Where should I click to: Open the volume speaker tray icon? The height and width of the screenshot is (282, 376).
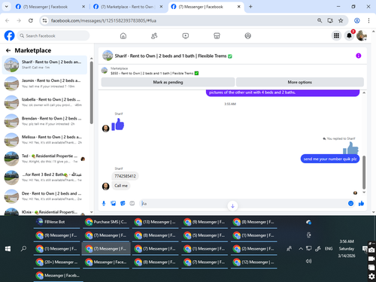(309, 261)
